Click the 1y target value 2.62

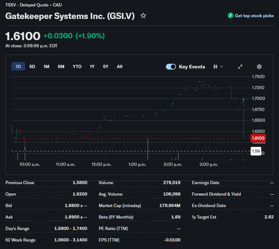pyautogui.click(x=269, y=217)
